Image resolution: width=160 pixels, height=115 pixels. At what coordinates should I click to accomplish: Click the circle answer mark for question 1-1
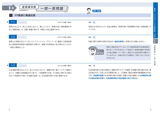click(94, 22)
